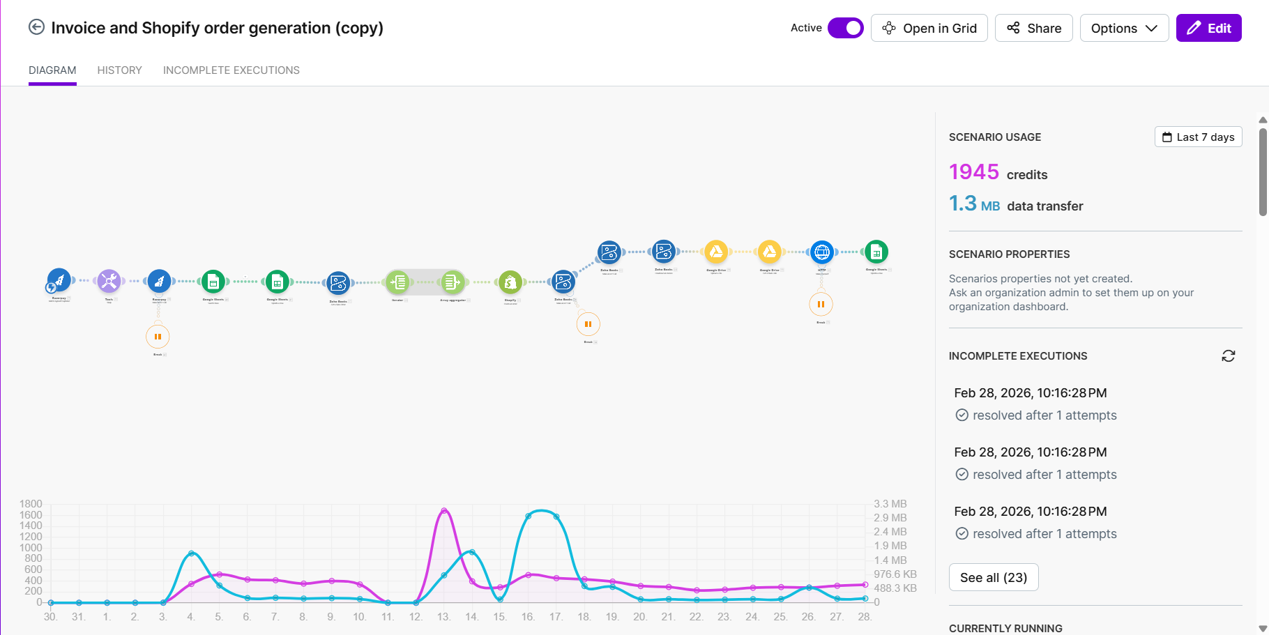
Task: Click the Break handler below Shopify's Zoho Books
Action: (588, 324)
